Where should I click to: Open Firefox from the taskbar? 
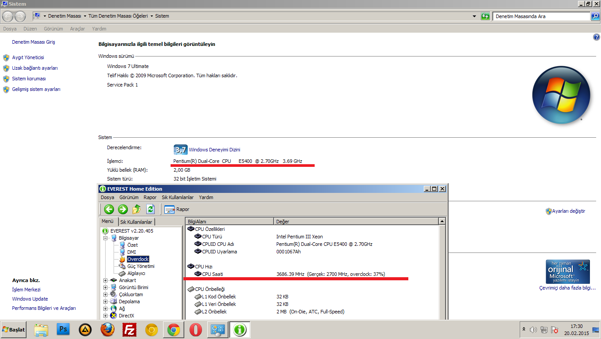(107, 330)
